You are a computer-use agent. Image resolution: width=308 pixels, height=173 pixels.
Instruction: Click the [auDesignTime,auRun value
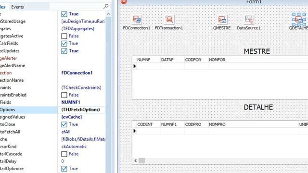[83, 21]
